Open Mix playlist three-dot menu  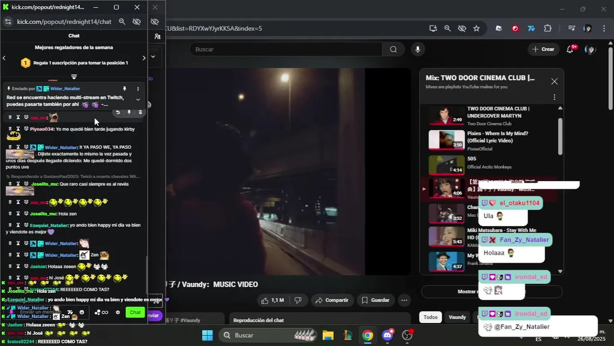point(554,97)
